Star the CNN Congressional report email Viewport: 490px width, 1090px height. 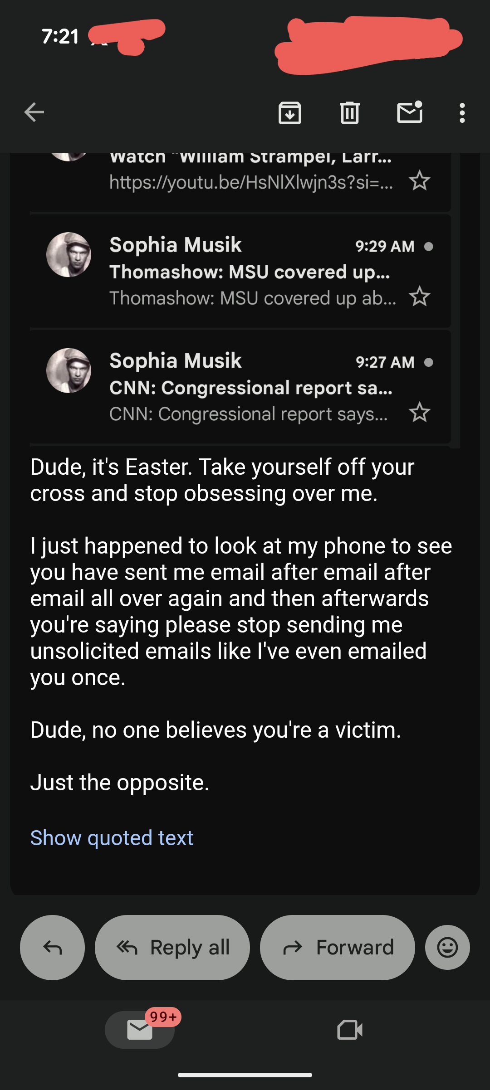(x=419, y=413)
